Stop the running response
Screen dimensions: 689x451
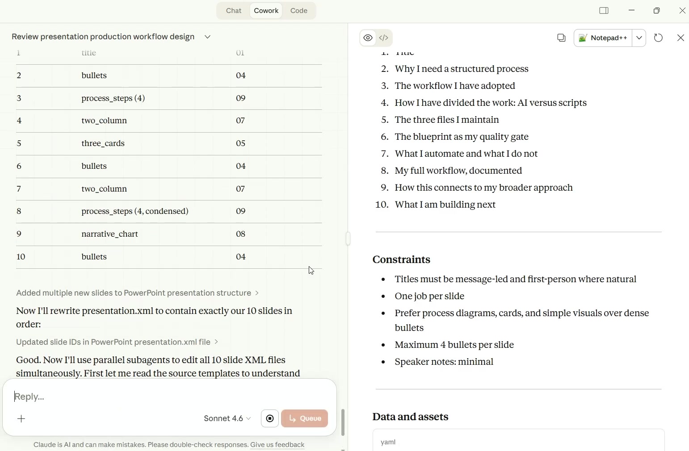(270, 419)
